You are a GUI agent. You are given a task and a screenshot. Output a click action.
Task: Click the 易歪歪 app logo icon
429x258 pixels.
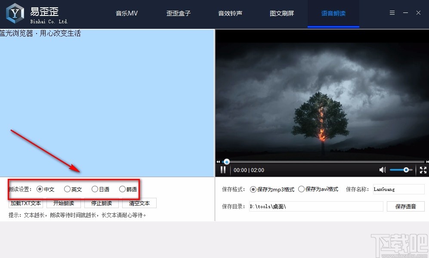click(14, 13)
